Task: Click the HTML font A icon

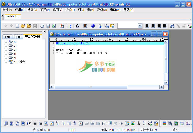Action: (x=46, y=123)
